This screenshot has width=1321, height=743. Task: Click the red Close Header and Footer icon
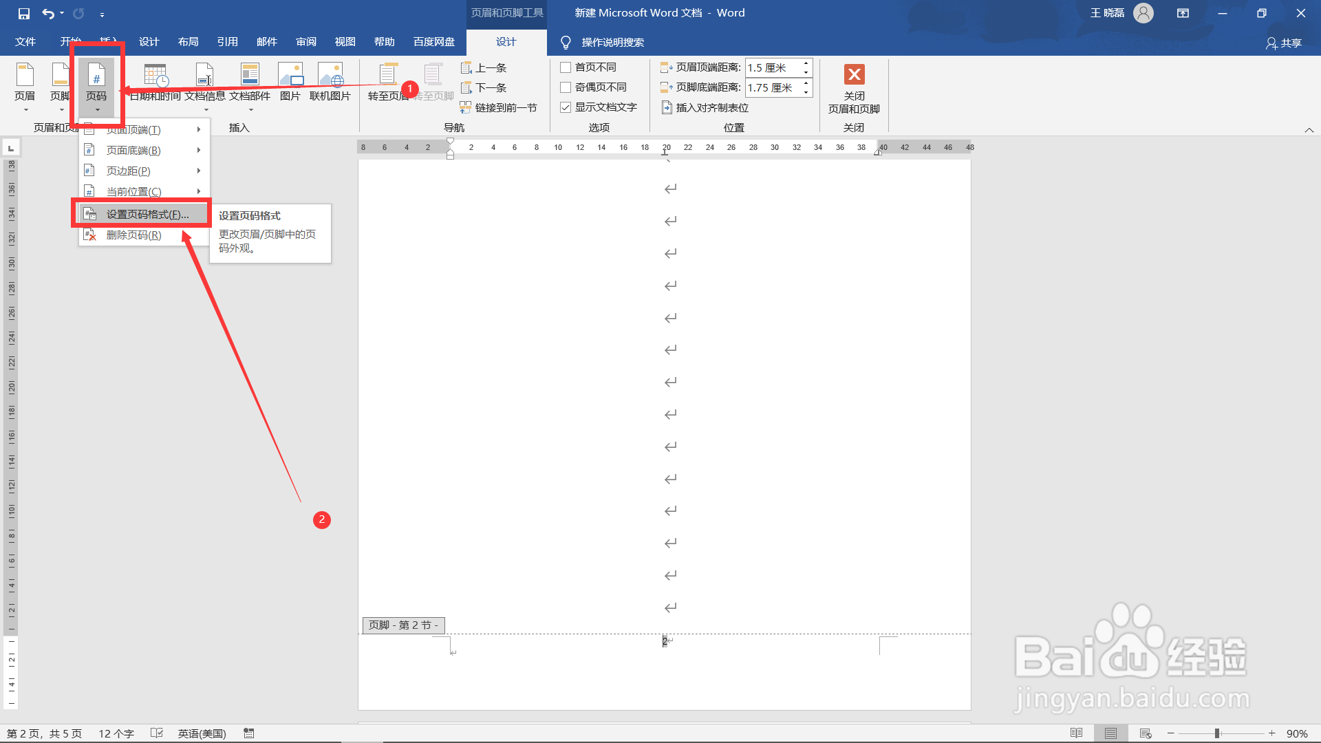coord(854,74)
